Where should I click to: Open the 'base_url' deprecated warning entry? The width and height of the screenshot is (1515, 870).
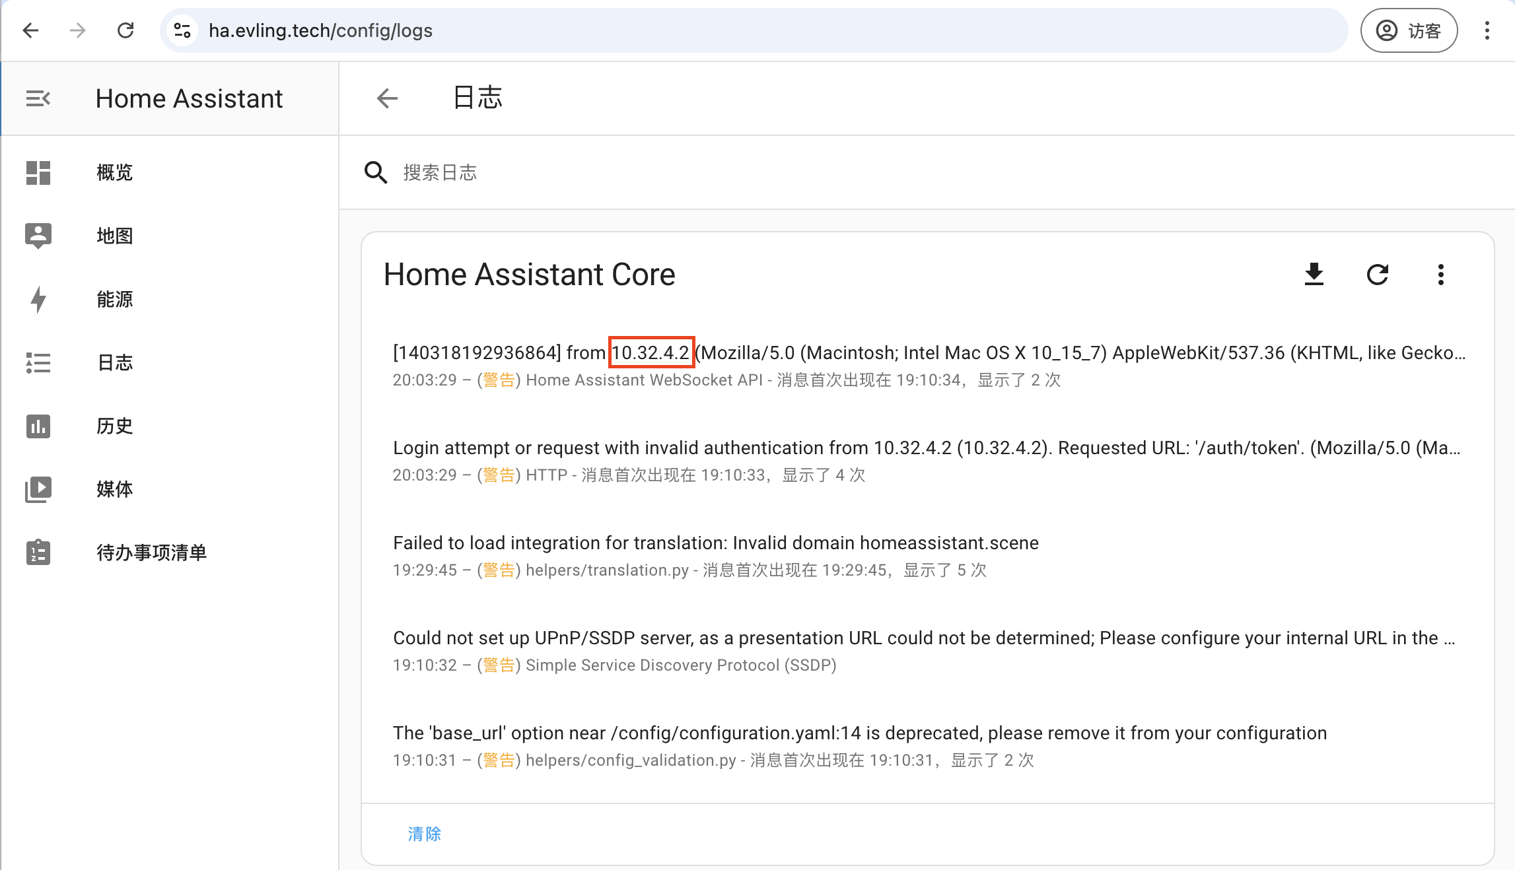coord(928,746)
